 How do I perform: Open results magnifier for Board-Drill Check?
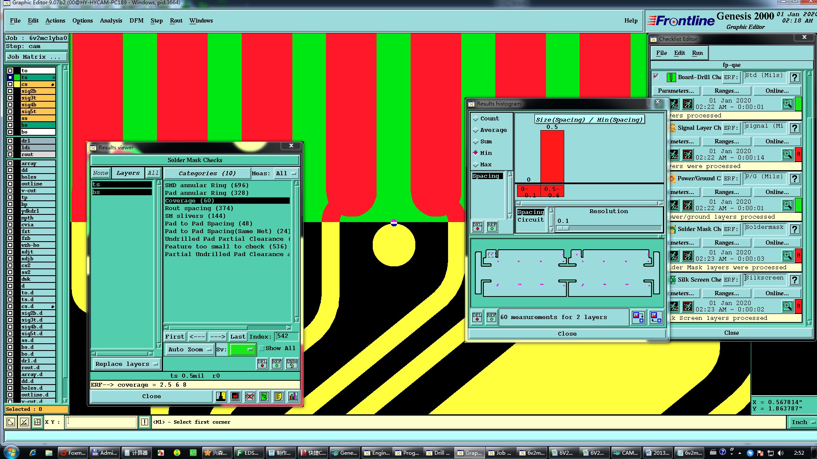click(788, 103)
